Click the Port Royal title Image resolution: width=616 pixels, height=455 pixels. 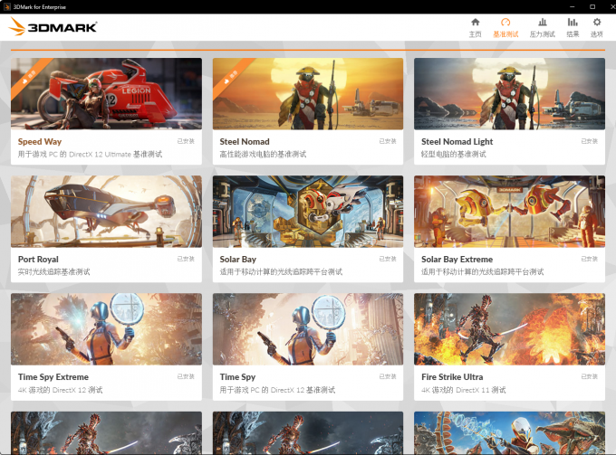tap(38, 260)
